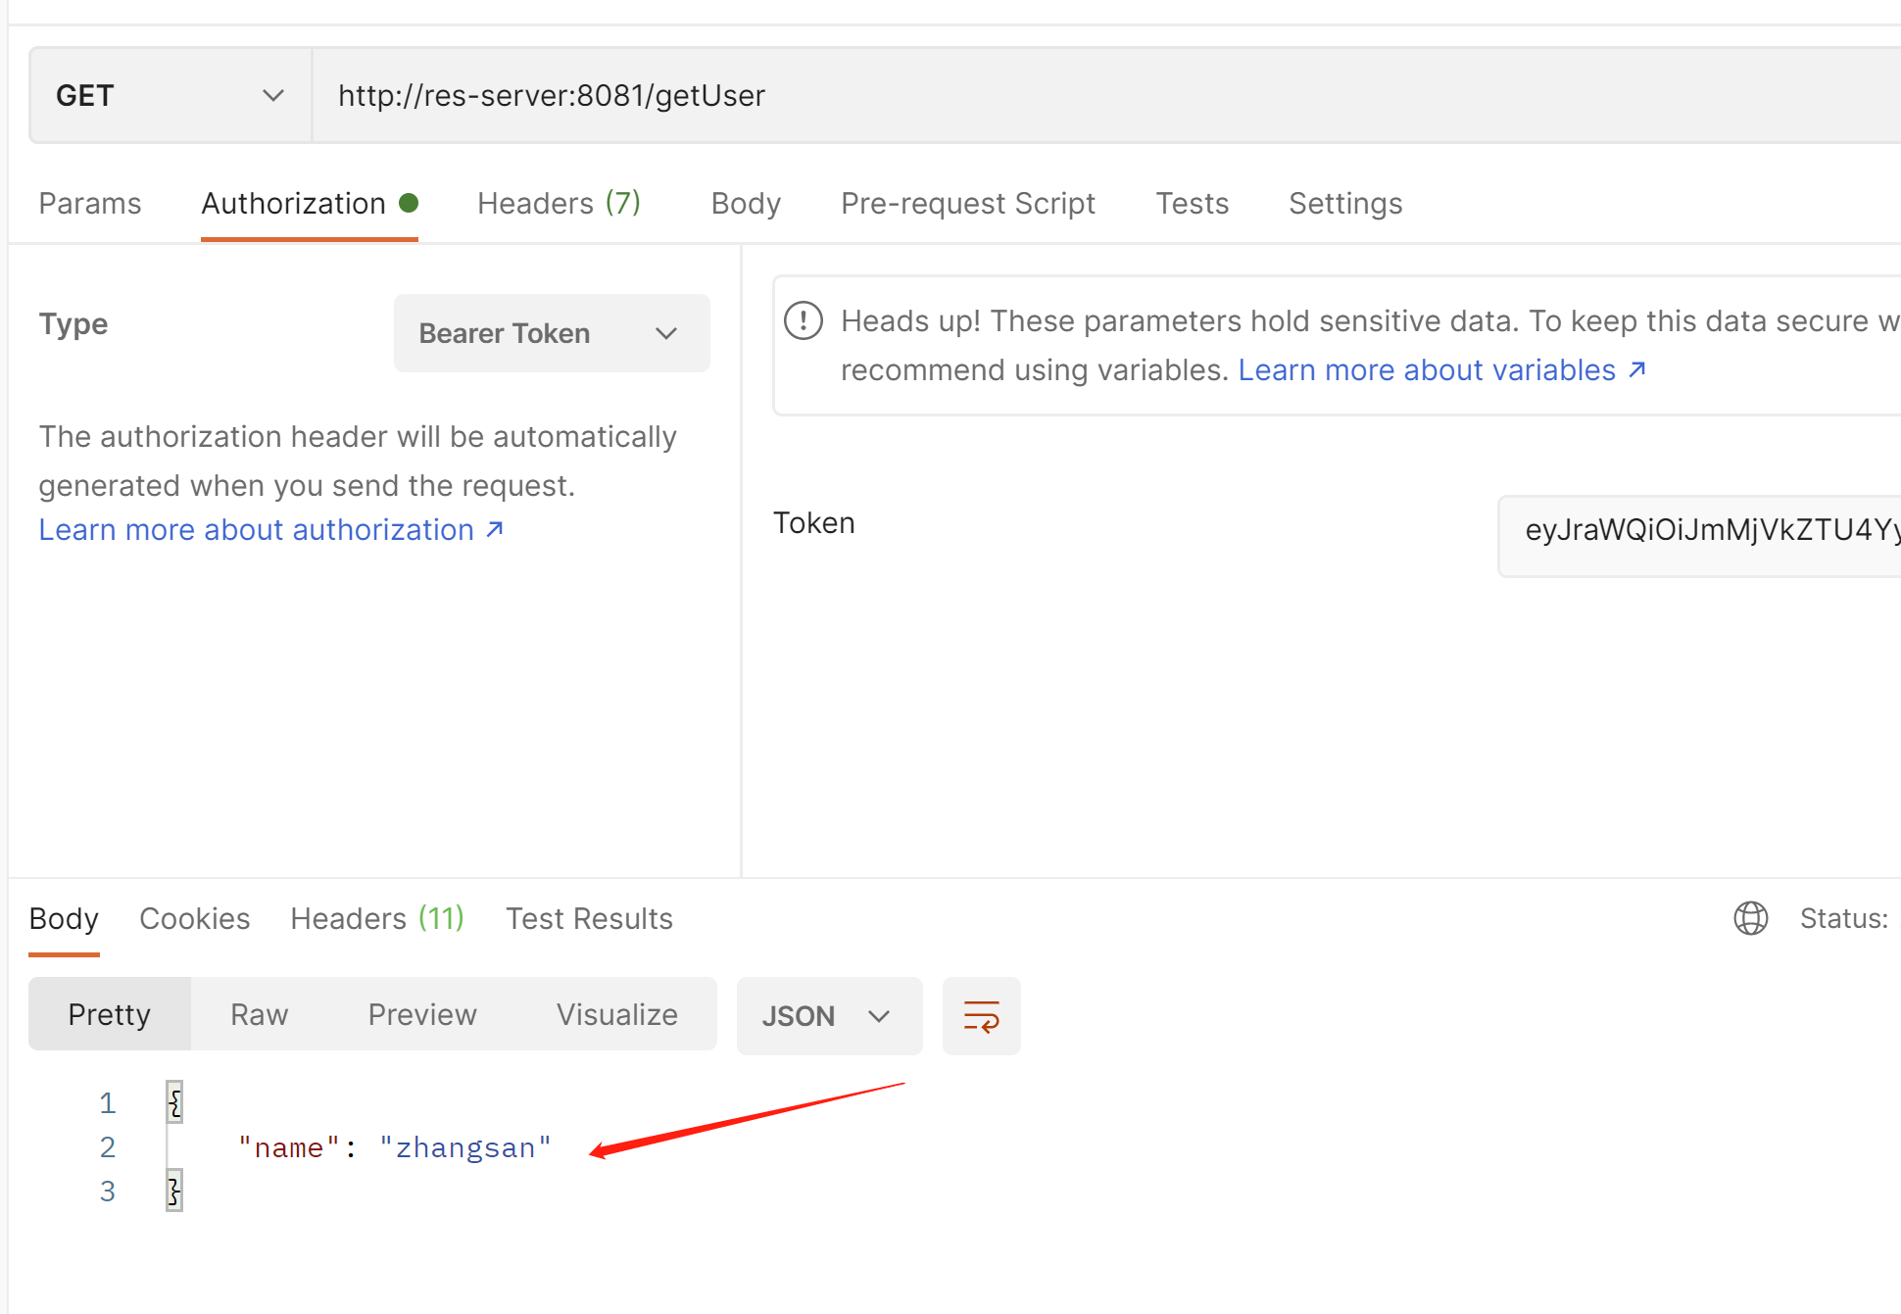1901x1314 pixels.
Task: Open the GET method dropdown
Action: [170, 96]
